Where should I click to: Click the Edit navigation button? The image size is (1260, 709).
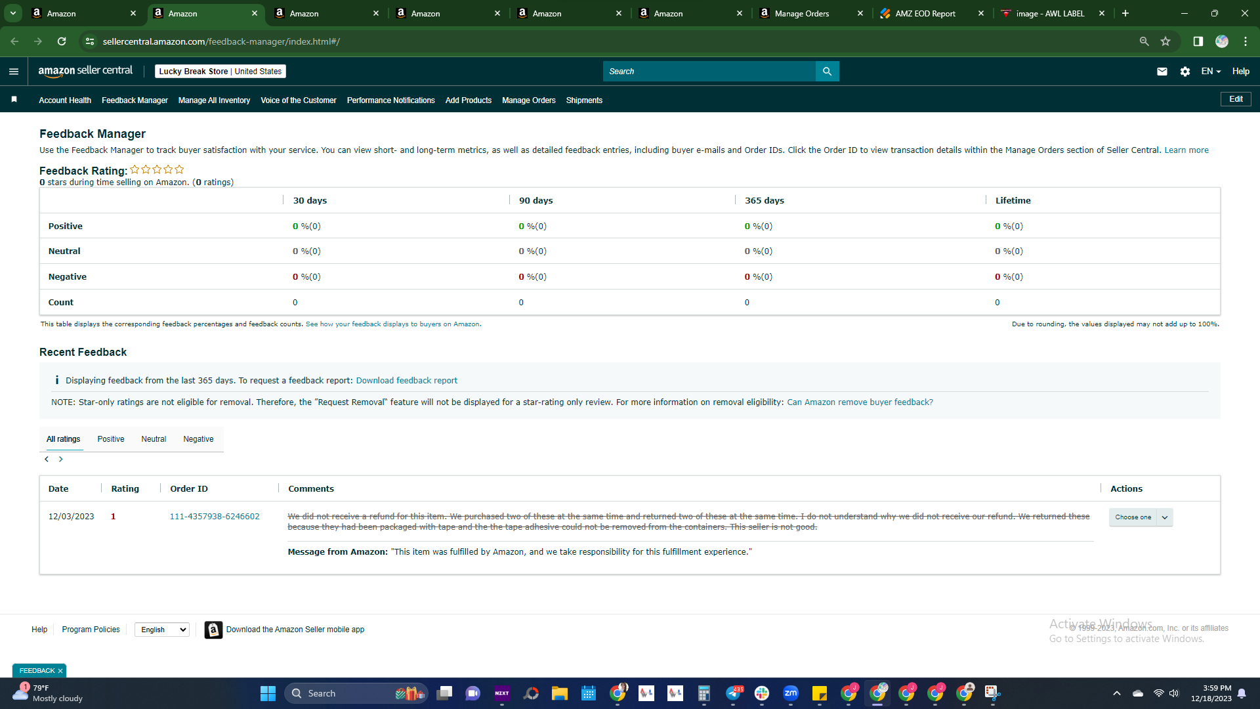click(x=1236, y=99)
